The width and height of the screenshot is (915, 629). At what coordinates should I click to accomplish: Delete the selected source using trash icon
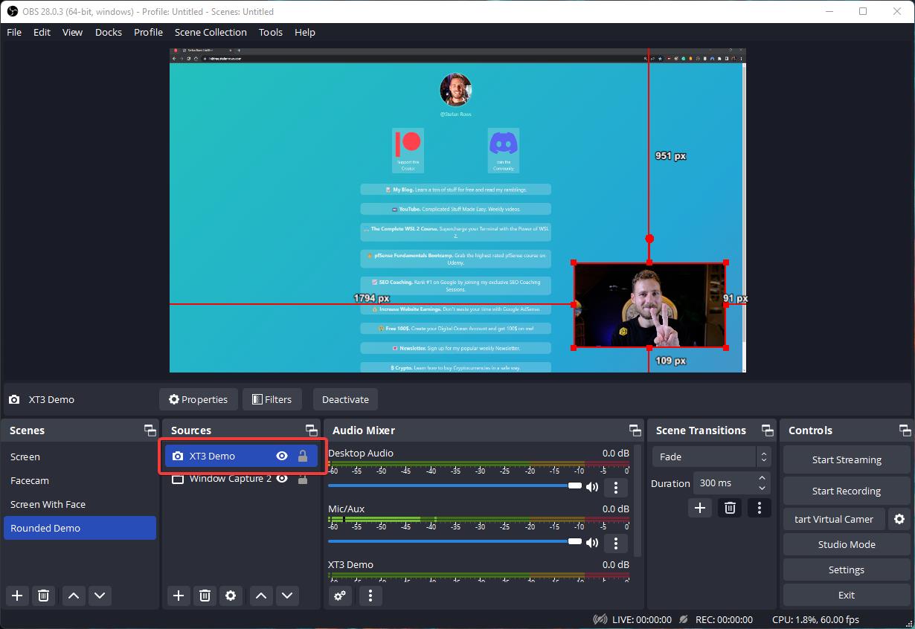click(x=205, y=596)
